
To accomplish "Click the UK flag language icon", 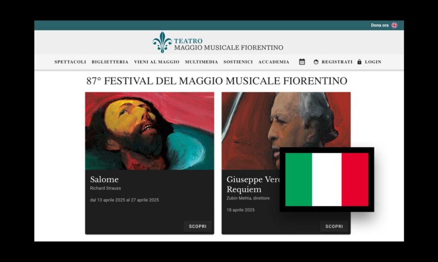I will [x=394, y=25].
